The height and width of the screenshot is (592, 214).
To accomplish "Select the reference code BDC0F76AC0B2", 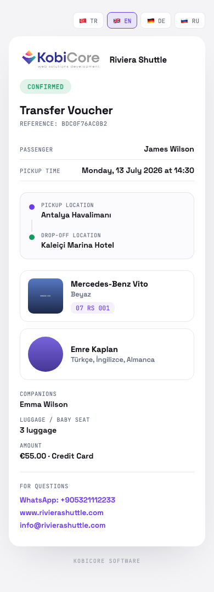I will [84, 124].
